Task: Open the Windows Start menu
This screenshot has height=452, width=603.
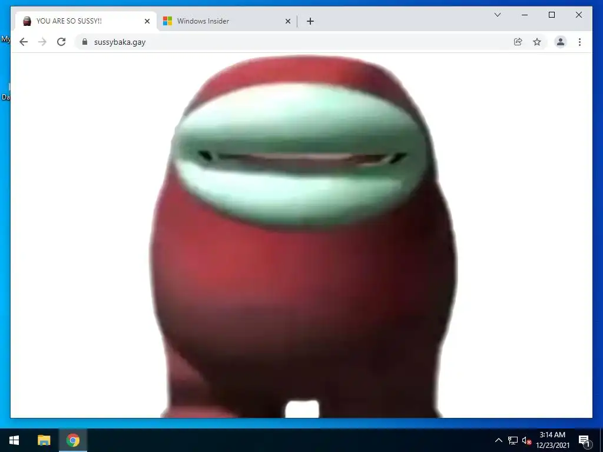Action: [x=14, y=440]
